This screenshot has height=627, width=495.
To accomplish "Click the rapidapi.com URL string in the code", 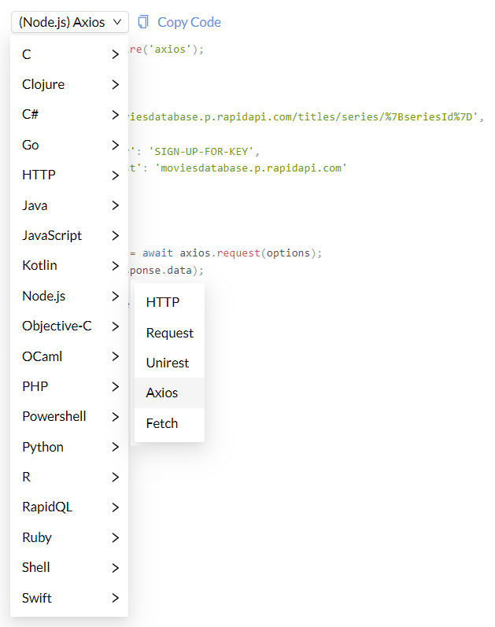I will 303,116.
